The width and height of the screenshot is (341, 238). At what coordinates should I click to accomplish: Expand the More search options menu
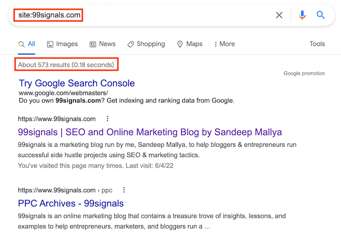tap(224, 44)
